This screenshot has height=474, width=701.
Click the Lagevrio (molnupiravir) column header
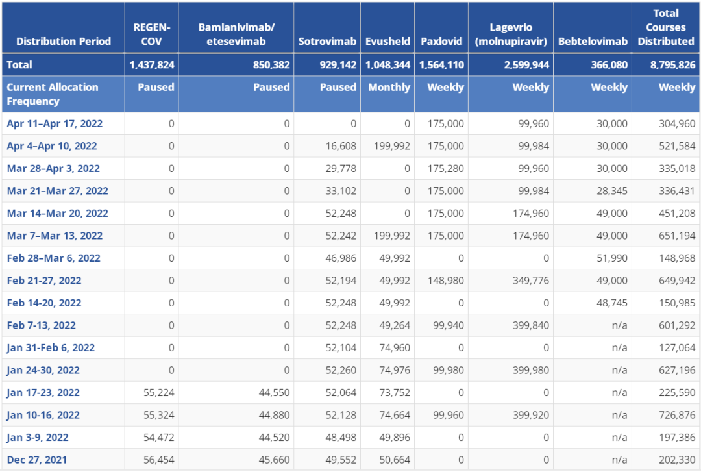(x=511, y=34)
